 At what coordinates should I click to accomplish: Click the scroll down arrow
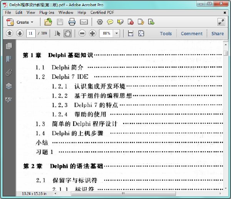pos(226,188)
